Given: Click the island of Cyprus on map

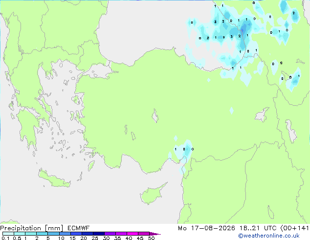Looking at the screenshot, I should (152, 195).
